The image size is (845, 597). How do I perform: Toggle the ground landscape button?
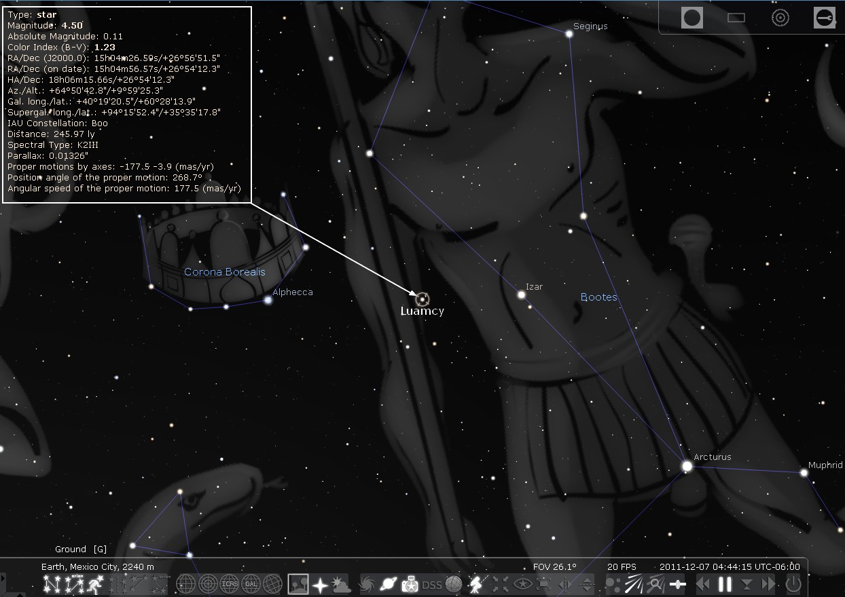pos(298,583)
